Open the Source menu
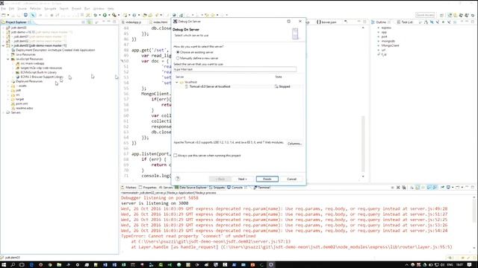 22,9
